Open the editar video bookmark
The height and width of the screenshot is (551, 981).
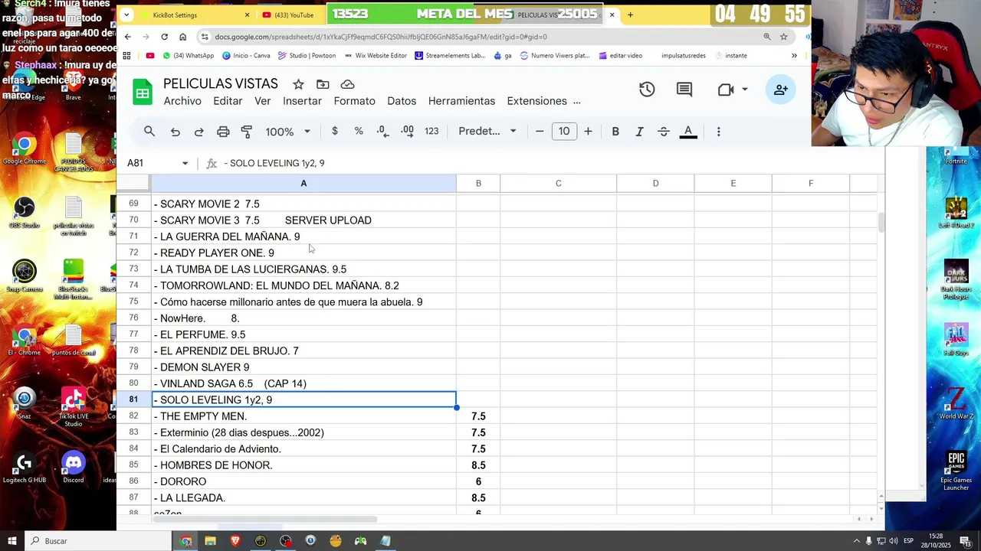pos(620,56)
